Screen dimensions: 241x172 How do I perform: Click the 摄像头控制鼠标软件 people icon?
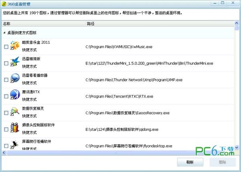click(15, 127)
